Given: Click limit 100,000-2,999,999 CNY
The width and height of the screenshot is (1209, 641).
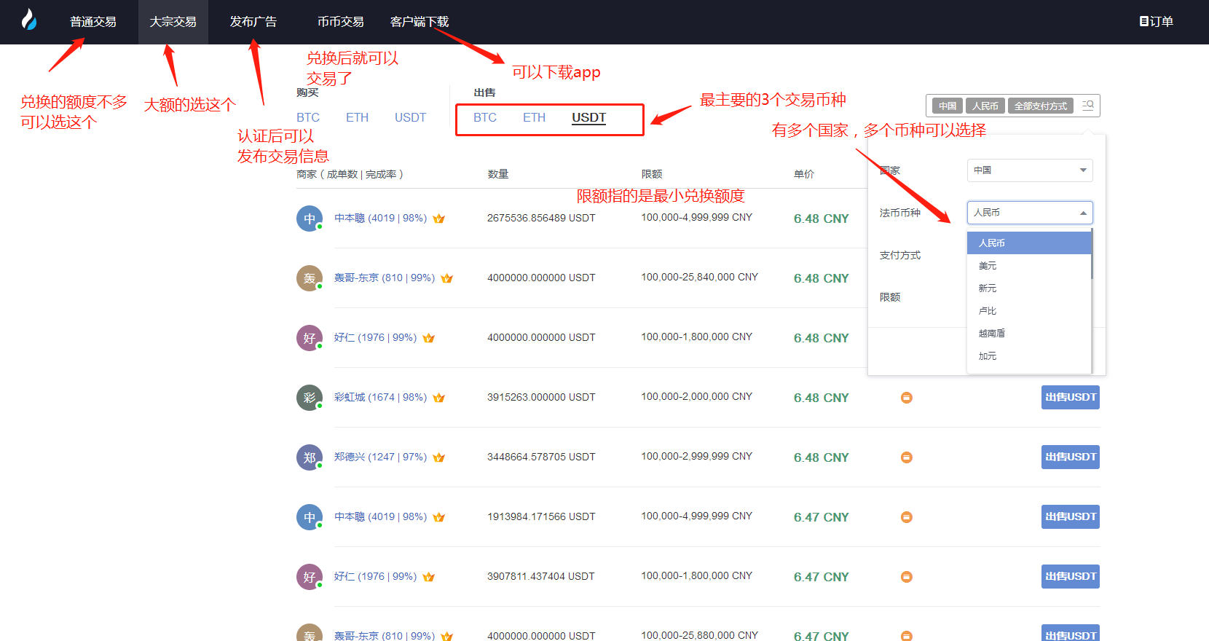Looking at the screenshot, I should [696, 457].
